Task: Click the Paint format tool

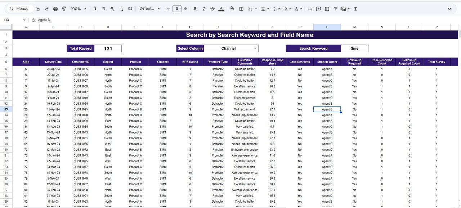Action: (64, 8)
